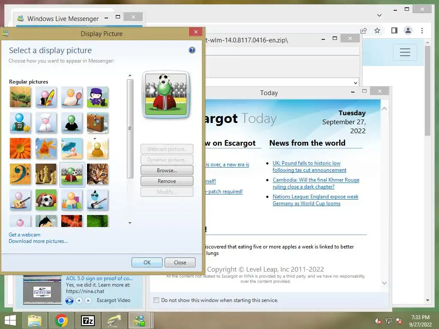The height and width of the screenshot is (329, 439).
Task: Open the Chrome share page icon
Action: point(364,30)
